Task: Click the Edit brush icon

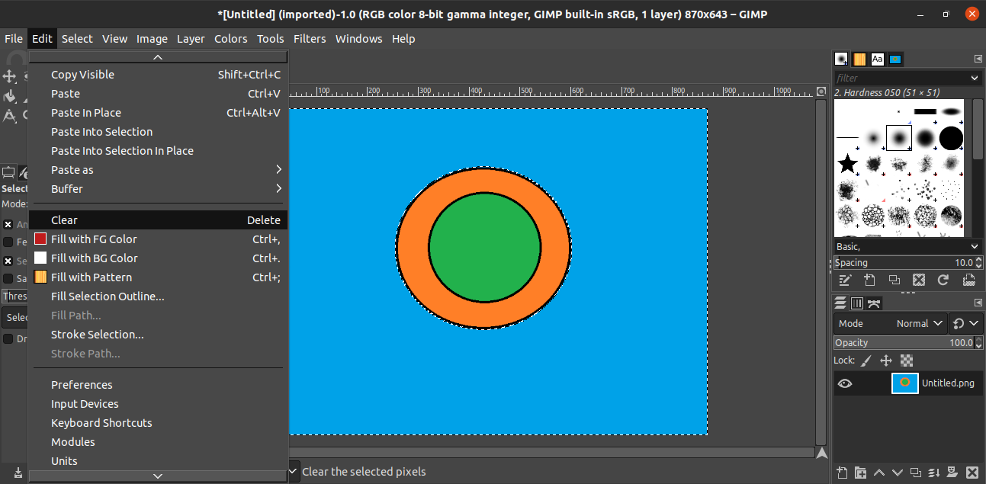Action: 844,280
